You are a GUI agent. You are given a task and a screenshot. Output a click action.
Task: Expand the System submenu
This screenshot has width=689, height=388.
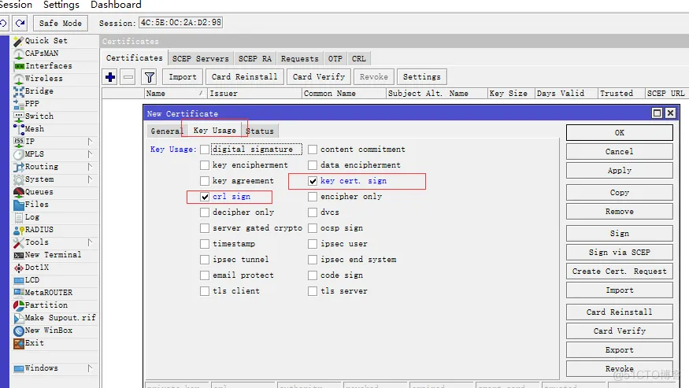(x=90, y=179)
